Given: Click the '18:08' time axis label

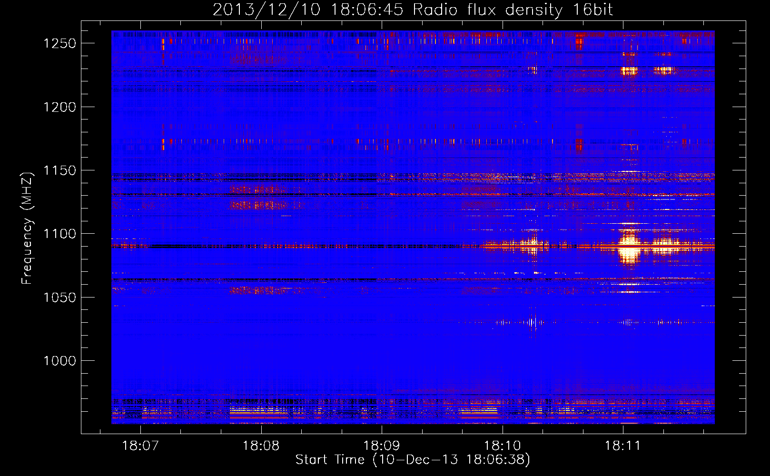Looking at the screenshot, I should [261, 446].
